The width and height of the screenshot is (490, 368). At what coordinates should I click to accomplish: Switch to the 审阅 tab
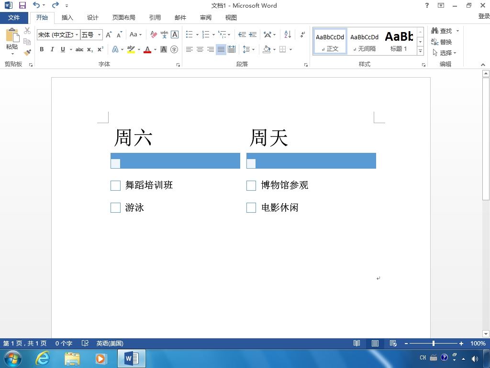[x=206, y=18]
